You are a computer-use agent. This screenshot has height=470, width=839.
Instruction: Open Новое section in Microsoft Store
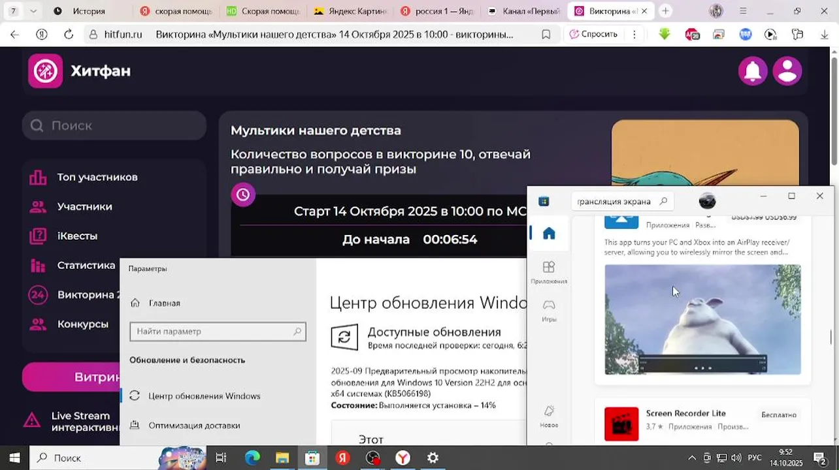tap(549, 416)
